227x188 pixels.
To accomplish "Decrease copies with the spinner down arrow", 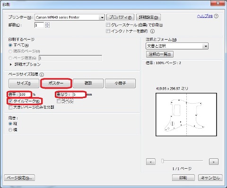I will pyautogui.click(x=47, y=26).
